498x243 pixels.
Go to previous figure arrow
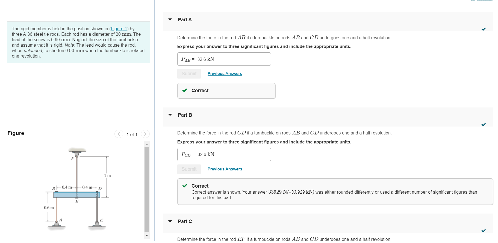point(119,134)
